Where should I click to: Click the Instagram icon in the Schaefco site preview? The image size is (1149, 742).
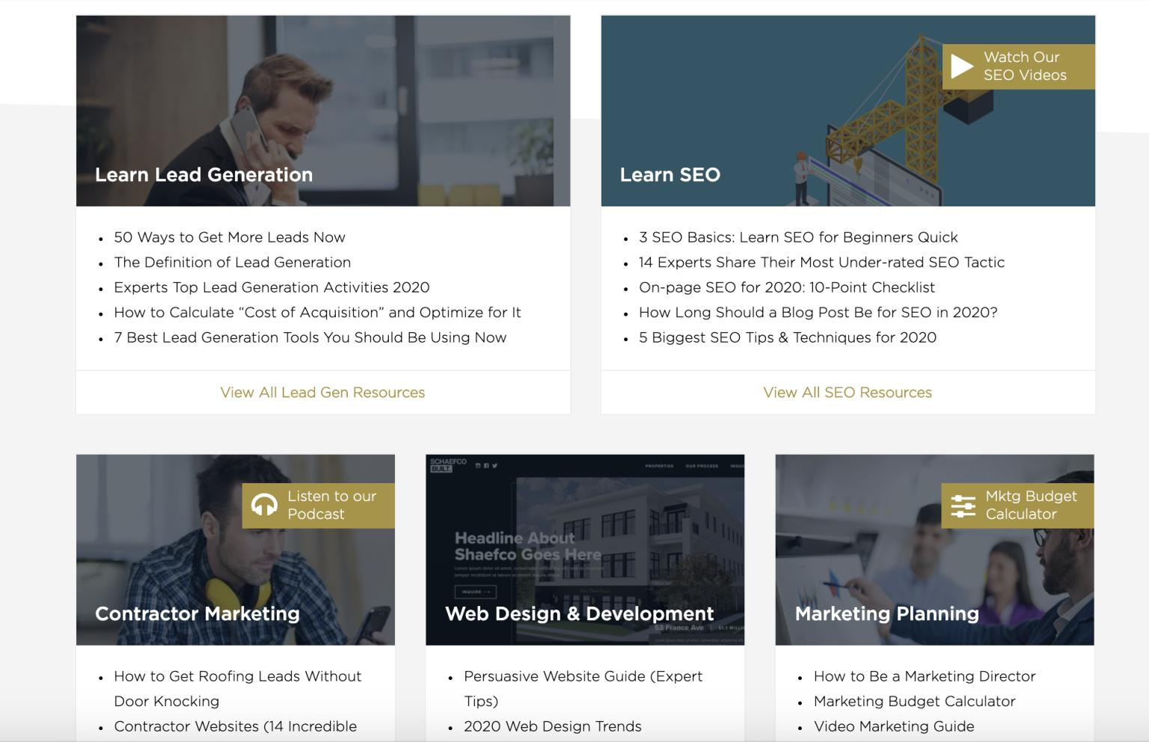coord(477,466)
